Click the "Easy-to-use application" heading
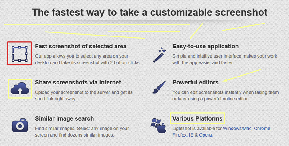Viewport: 289px width, 146px height. [x=205, y=46]
